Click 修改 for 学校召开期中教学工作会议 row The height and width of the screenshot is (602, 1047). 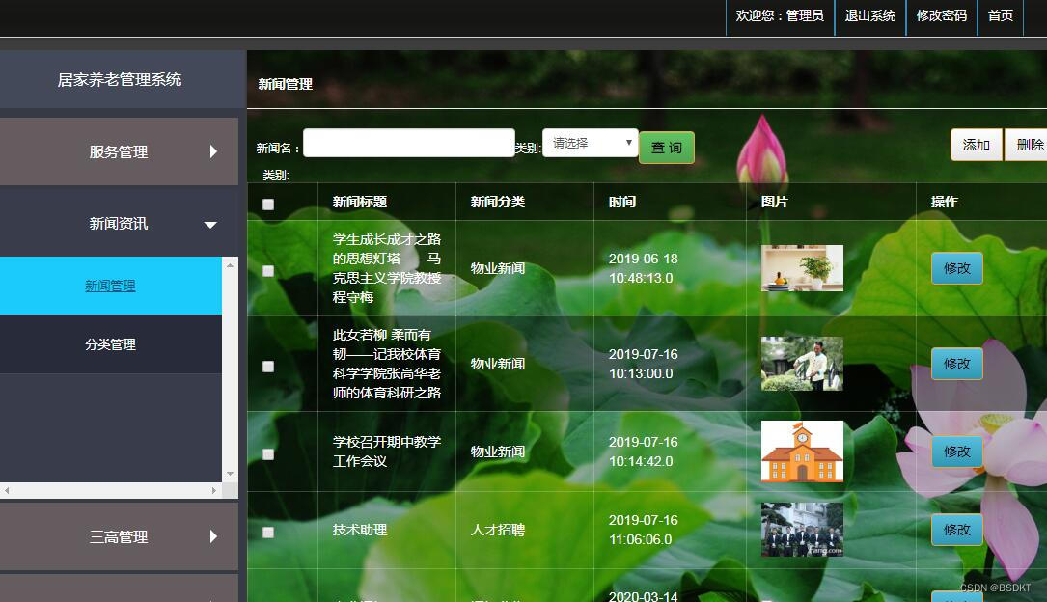tap(957, 451)
